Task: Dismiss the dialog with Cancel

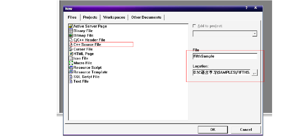Action: (246, 129)
